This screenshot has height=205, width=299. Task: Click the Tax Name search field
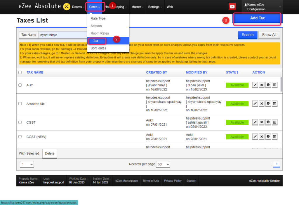[63, 35]
